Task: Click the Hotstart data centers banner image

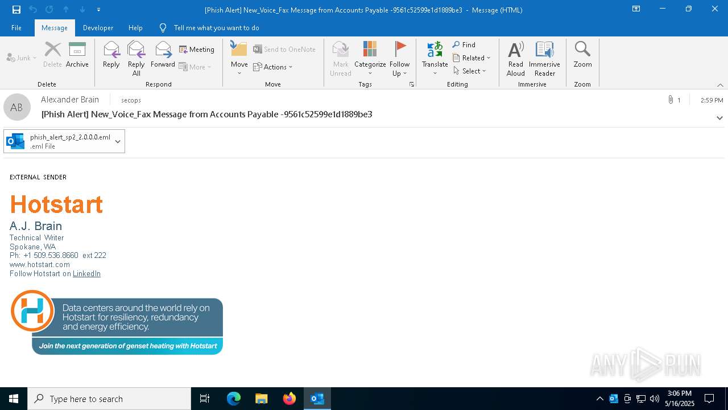Action: coord(117,322)
